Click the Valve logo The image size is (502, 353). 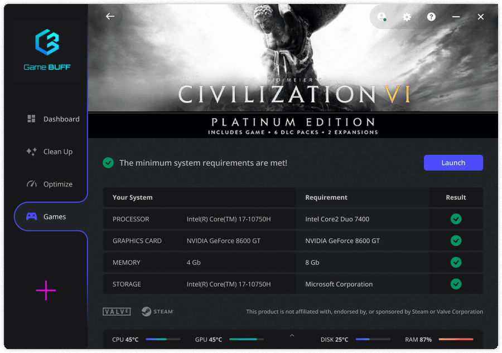(x=117, y=312)
